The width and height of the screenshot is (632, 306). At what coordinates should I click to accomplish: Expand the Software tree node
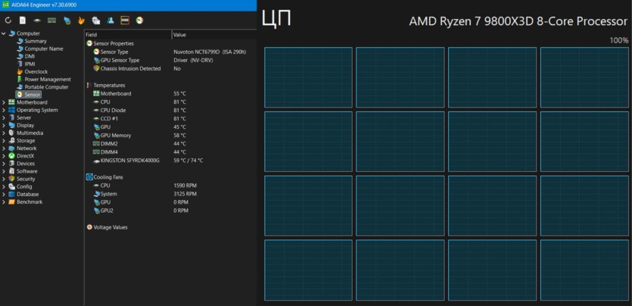tap(4, 171)
